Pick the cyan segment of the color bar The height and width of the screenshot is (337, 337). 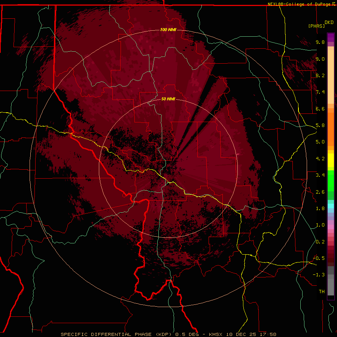click(331, 206)
